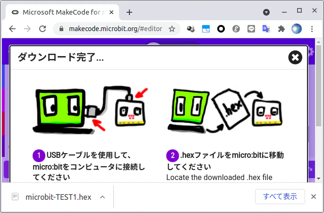
Task: Click the USBケーブル instruction text
Action: point(89,166)
